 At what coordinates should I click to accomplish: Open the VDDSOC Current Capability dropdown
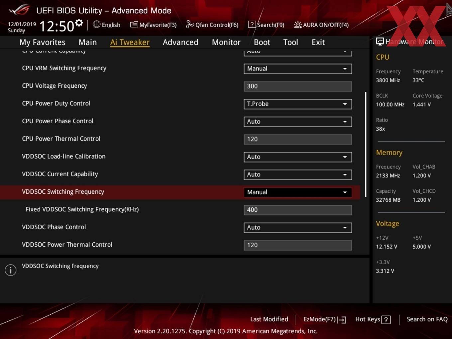coord(298,174)
